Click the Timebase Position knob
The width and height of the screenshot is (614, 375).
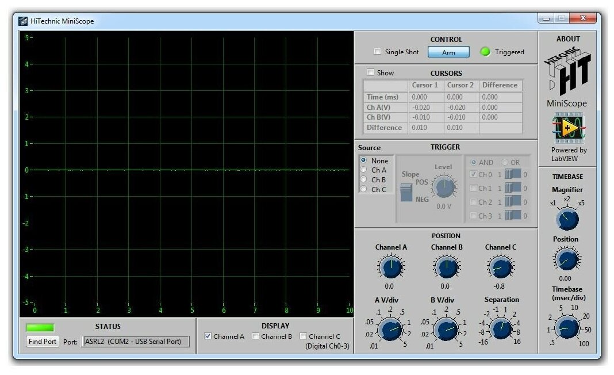click(x=567, y=259)
